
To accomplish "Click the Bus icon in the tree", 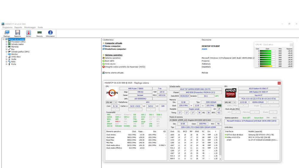I will click(9, 49).
